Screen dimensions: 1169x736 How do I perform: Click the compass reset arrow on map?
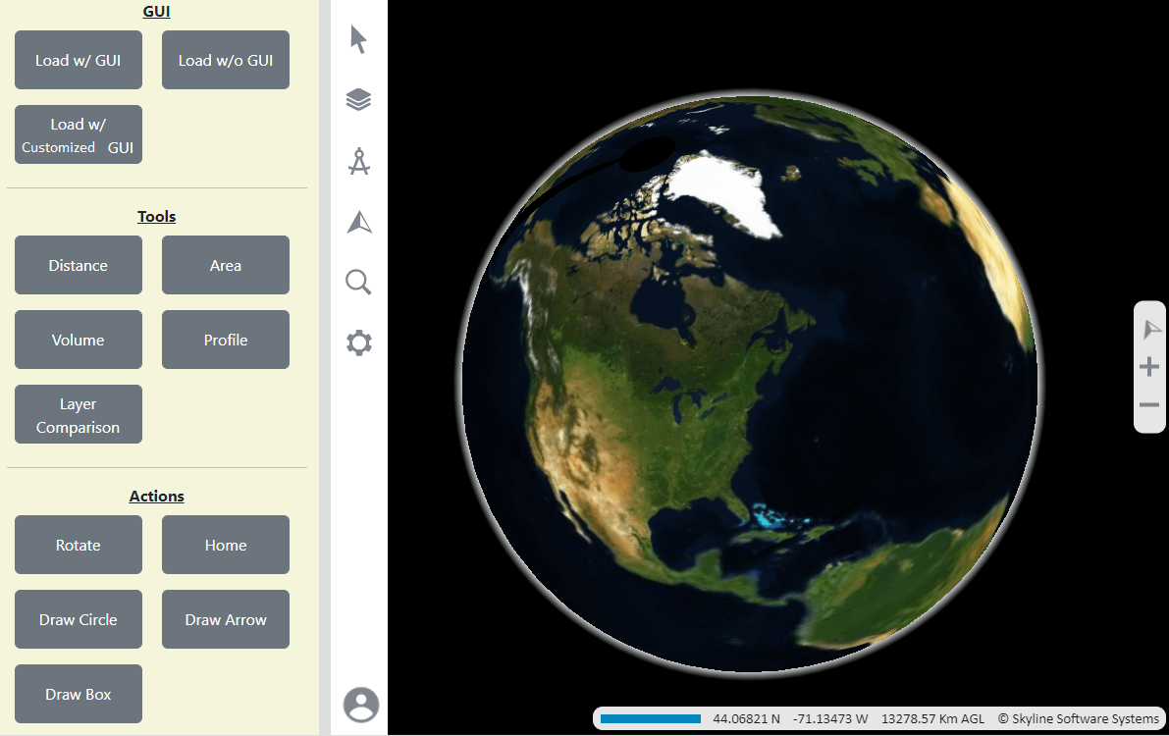click(x=1149, y=329)
